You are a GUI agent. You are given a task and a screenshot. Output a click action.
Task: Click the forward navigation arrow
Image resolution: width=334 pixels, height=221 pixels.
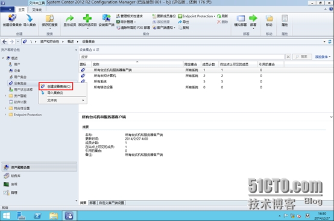[x=11, y=42]
